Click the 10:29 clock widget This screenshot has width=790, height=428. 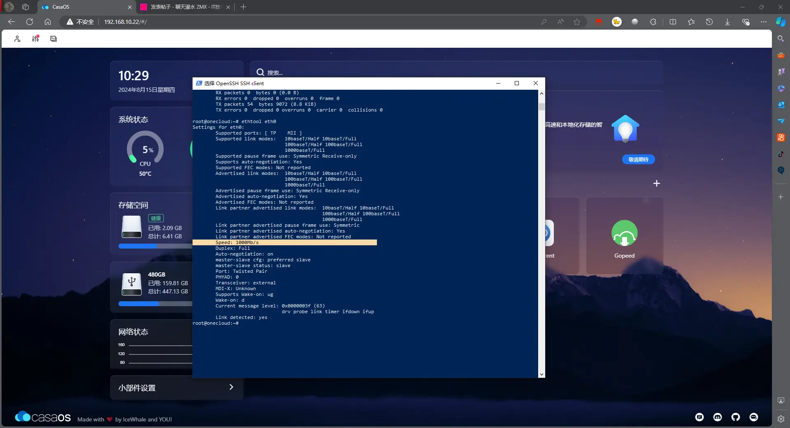(x=133, y=76)
